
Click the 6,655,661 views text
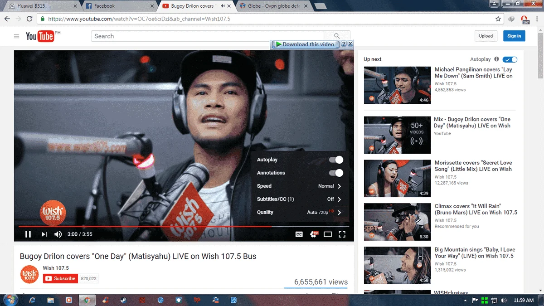321,282
